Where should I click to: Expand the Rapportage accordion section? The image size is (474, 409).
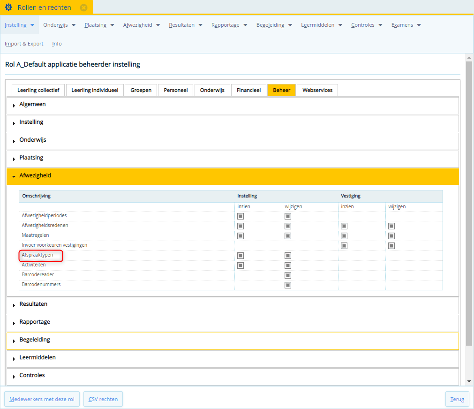[233, 323]
